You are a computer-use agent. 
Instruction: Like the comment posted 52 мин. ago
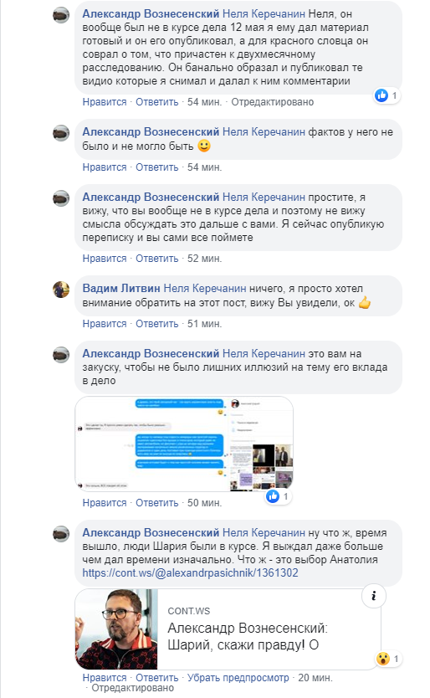coord(105,258)
